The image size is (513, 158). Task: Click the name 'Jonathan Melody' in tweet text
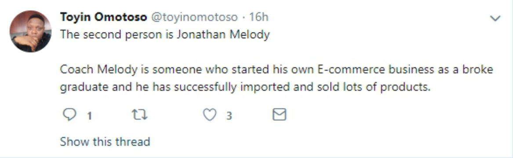[223, 35]
